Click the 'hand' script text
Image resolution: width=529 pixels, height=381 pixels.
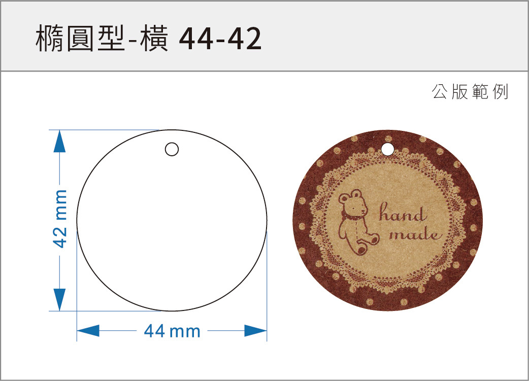point(402,213)
